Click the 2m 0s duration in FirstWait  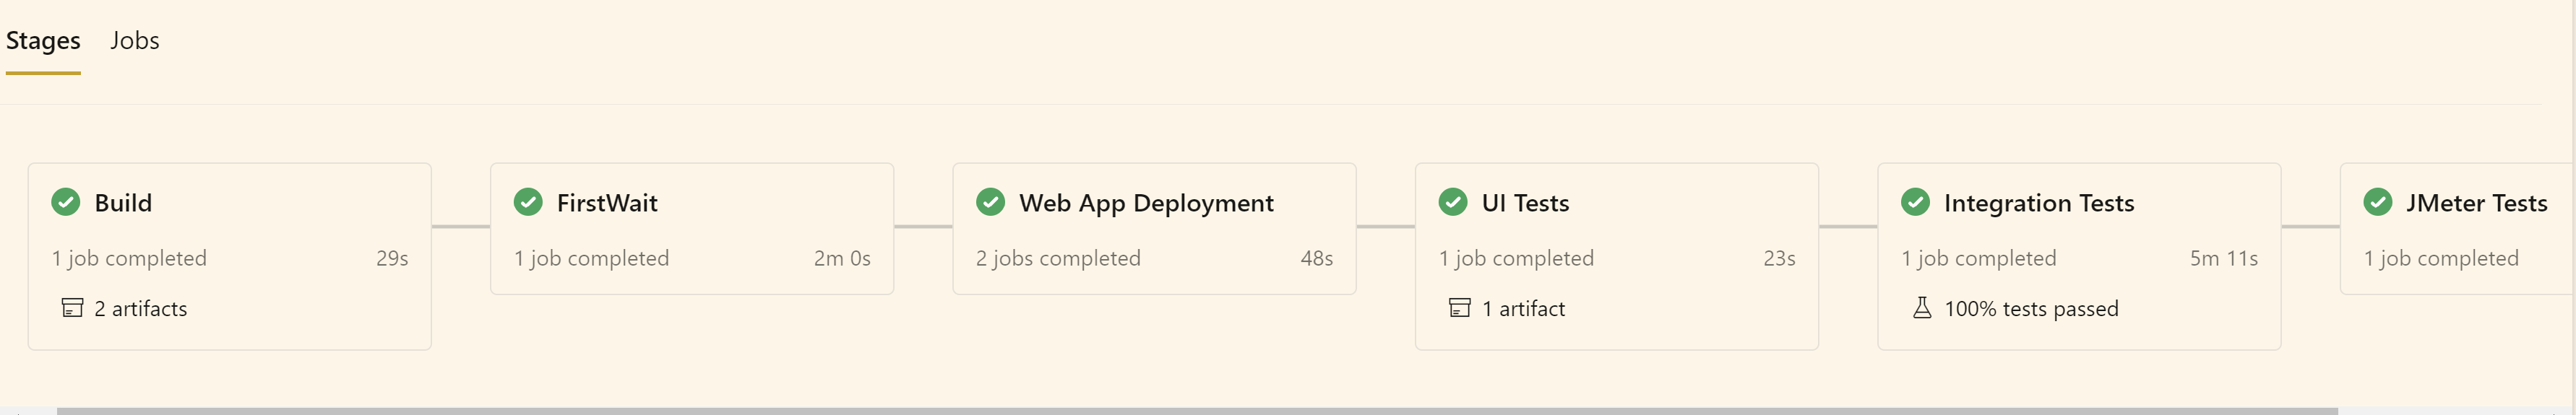(x=842, y=258)
